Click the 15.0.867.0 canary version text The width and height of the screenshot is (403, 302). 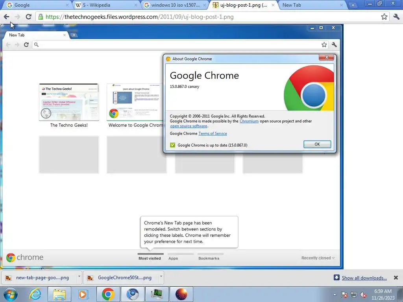[x=185, y=87]
